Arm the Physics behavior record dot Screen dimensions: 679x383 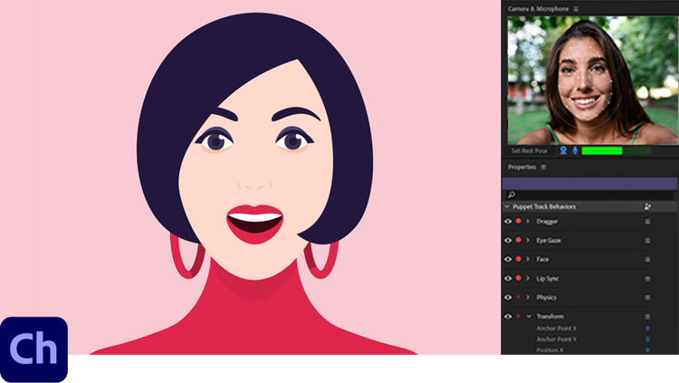coord(518,297)
